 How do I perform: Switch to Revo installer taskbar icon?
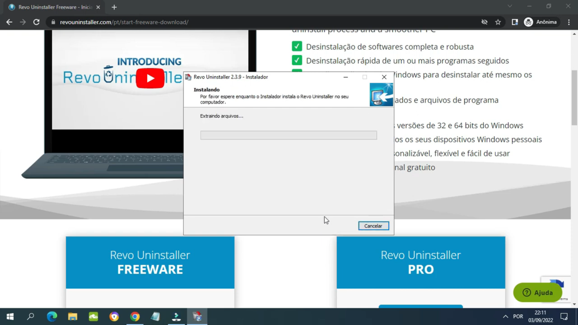click(x=197, y=317)
